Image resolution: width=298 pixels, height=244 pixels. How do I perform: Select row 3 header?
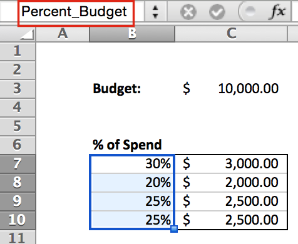(18, 88)
